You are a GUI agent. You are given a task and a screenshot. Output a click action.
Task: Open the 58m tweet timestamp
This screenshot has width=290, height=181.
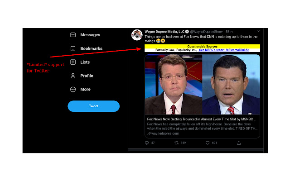(229, 32)
